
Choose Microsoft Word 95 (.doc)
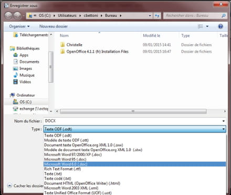pos(134,159)
